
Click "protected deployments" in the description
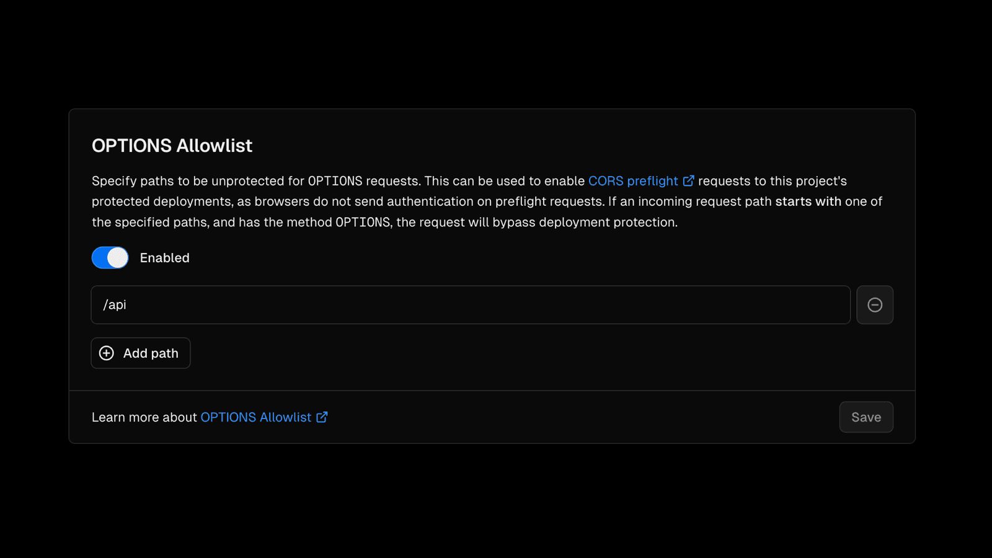pyautogui.click(x=160, y=201)
